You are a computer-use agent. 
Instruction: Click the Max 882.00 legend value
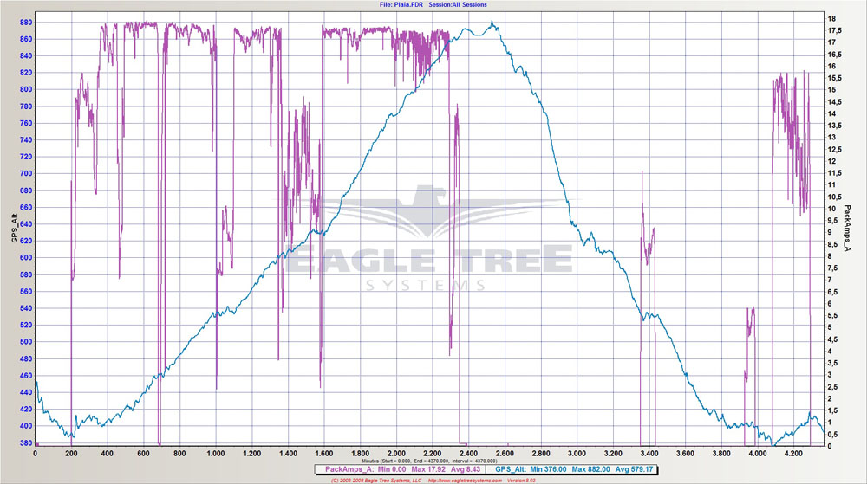coord(590,469)
